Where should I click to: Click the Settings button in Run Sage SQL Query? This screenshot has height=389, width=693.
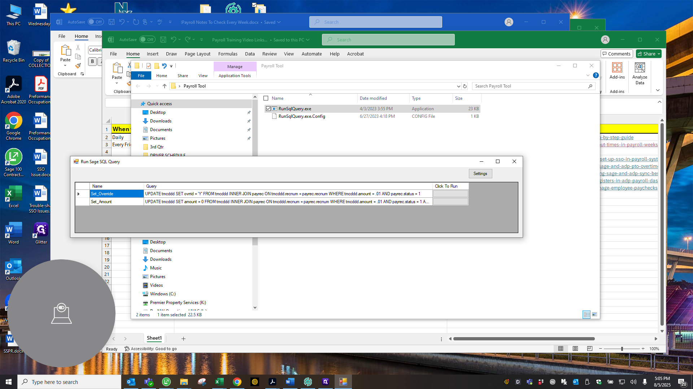480,174
